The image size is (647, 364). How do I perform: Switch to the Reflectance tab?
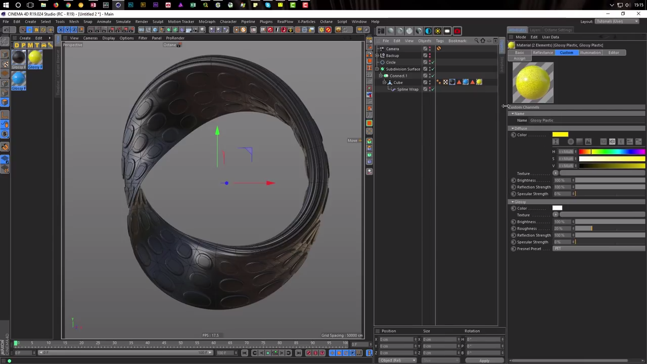542,53
